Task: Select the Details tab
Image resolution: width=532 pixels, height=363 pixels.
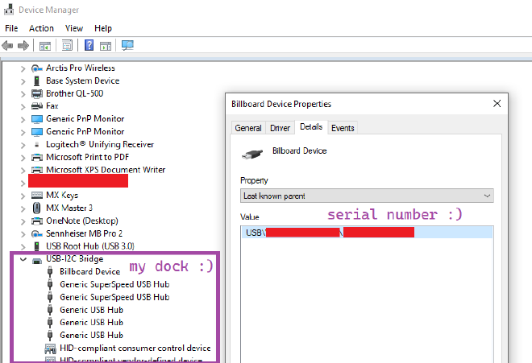Action: pos(311,126)
